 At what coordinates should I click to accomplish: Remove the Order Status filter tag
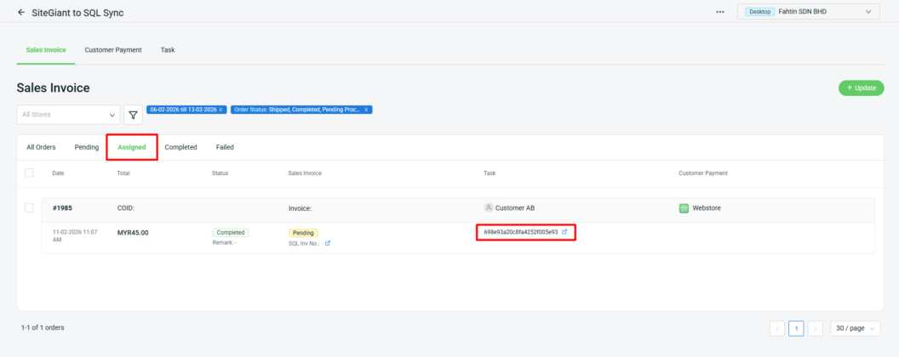click(x=366, y=110)
